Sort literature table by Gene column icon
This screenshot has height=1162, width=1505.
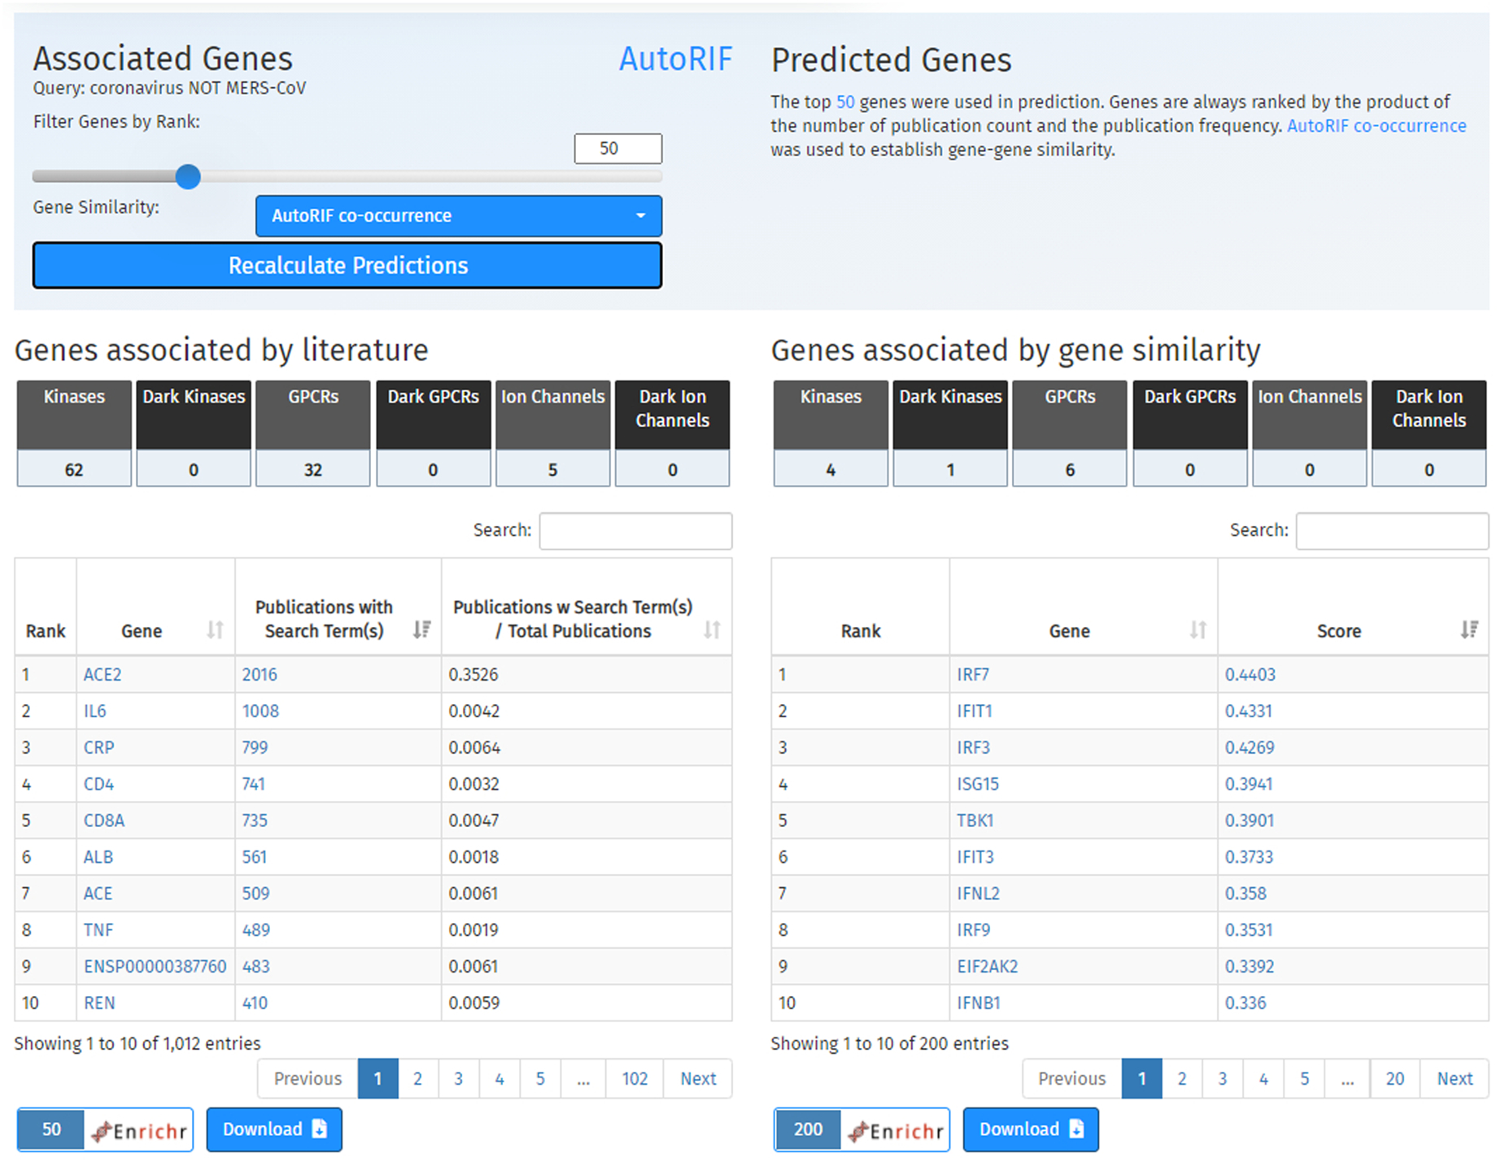(215, 630)
